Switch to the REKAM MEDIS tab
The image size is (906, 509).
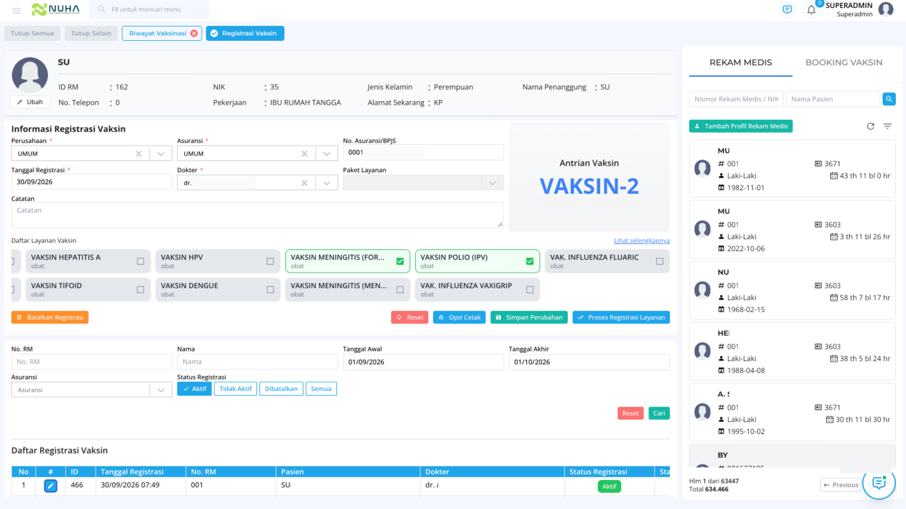[741, 62]
